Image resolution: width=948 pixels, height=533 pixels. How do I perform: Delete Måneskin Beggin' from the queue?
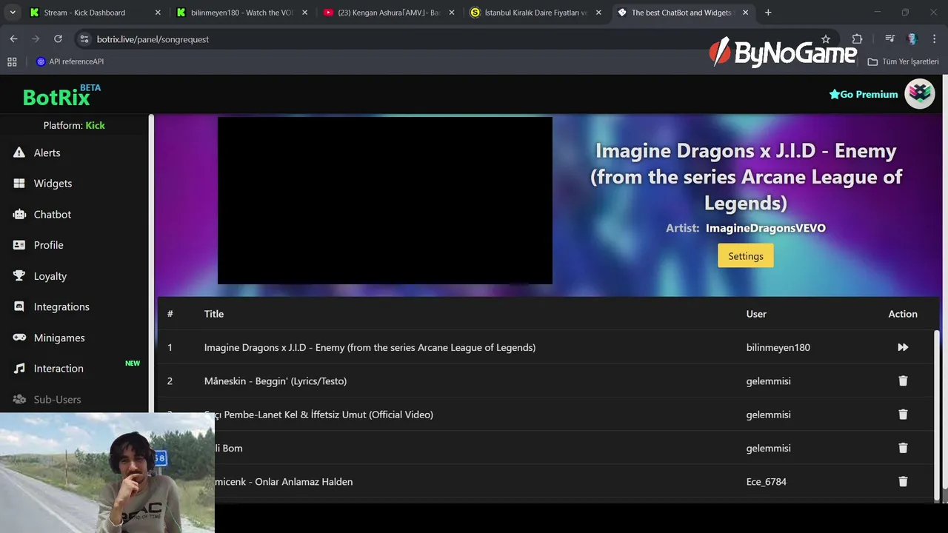click(903, 381)
